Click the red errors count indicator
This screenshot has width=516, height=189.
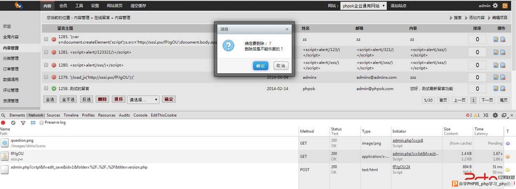tap(469, 115)
